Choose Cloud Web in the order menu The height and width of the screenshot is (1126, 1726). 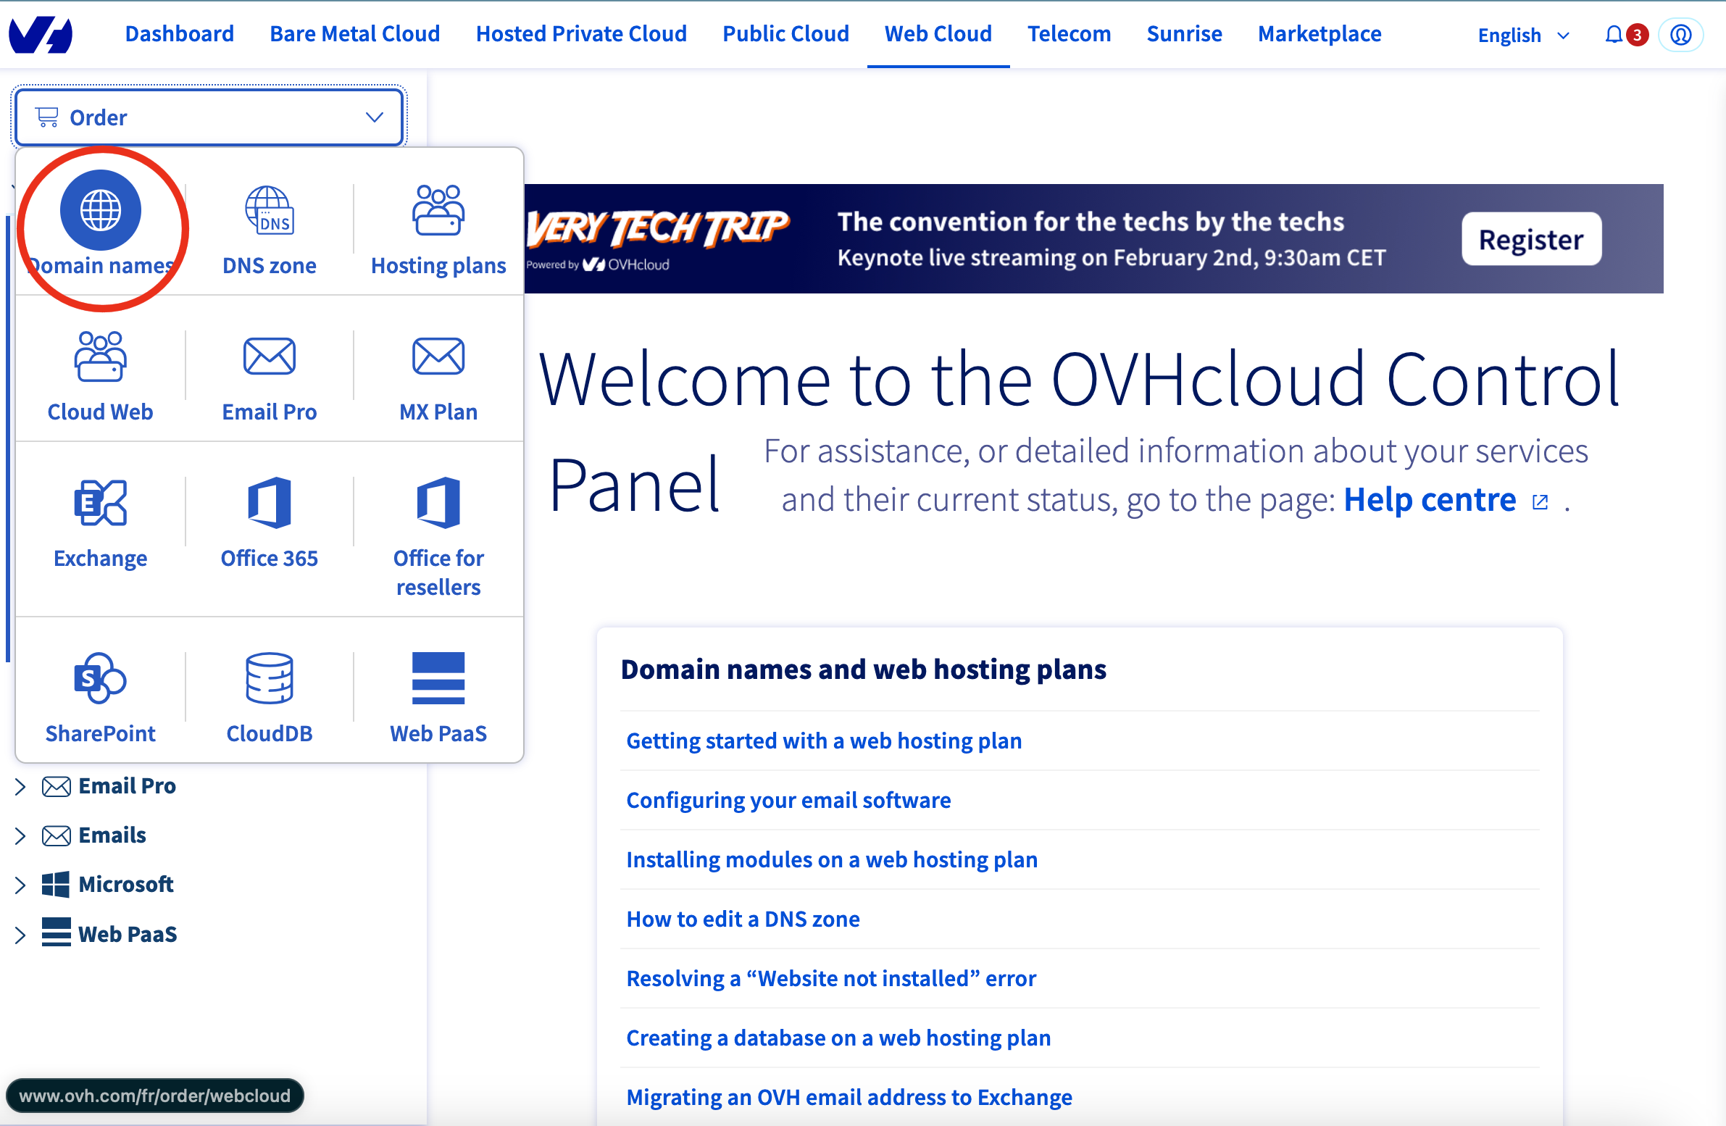[100, 376]
